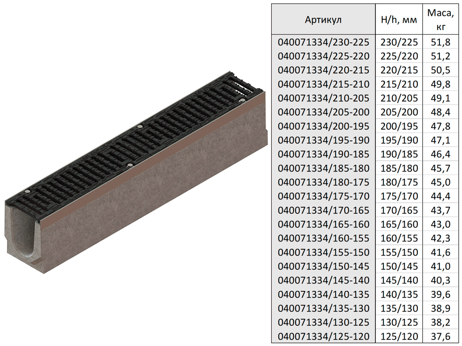Viewport: 462px width, 346px height.
Task: Click the Артикул column header
Action: 323,20
